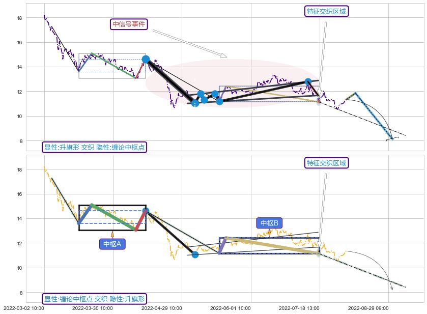427x314 pixels.
Task: Click the 中枢A callout label
Action: [x=112, y=244]
